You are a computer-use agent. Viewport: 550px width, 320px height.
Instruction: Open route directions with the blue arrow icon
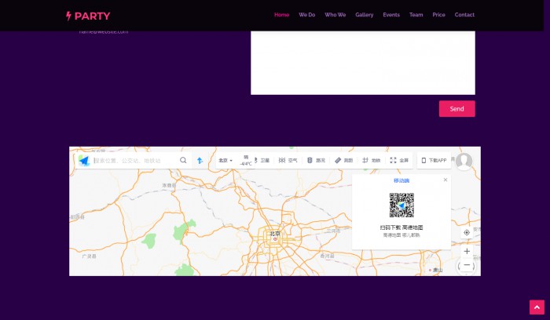pyautogui.click(x=200, y=160)
